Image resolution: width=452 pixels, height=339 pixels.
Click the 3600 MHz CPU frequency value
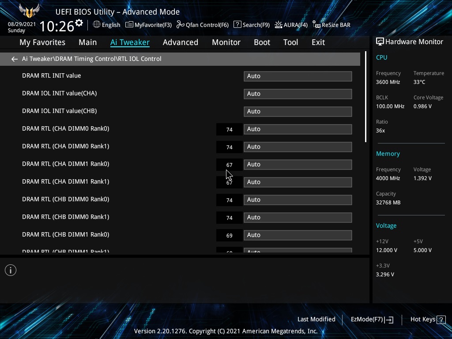[x=388, y=82]
